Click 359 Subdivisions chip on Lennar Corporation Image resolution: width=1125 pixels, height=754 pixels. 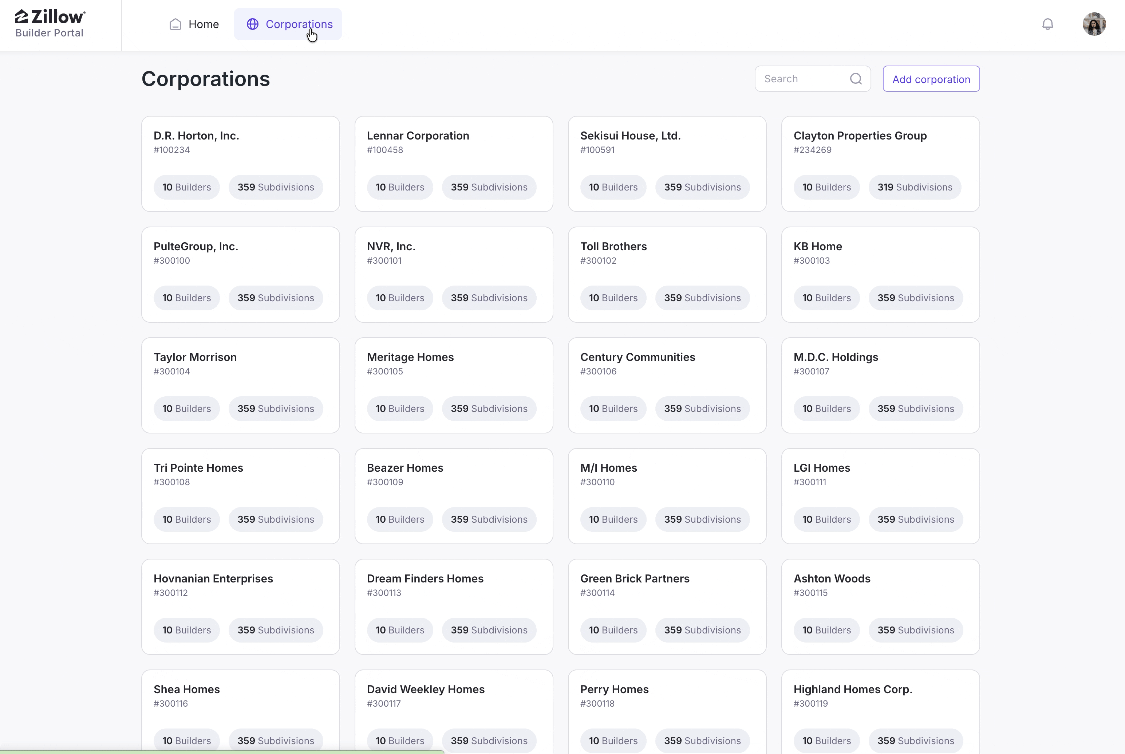489,187
